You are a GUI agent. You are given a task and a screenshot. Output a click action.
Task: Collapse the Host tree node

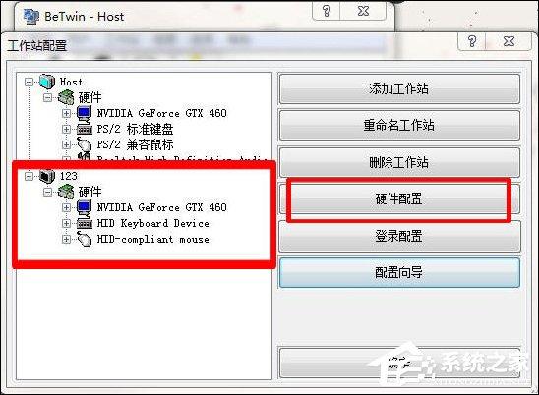point(30,82)
